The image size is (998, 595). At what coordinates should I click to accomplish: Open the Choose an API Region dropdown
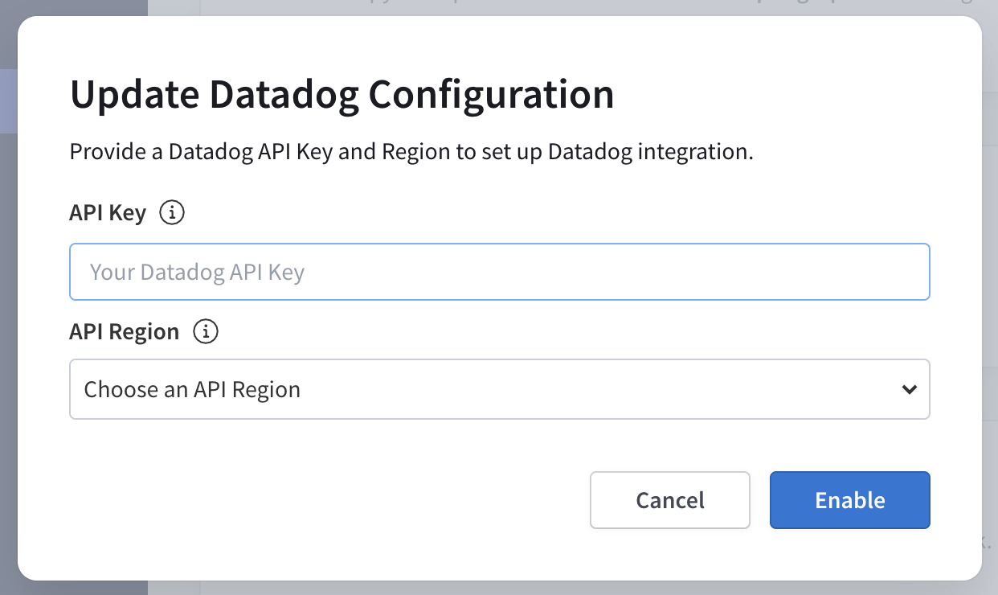499,389
